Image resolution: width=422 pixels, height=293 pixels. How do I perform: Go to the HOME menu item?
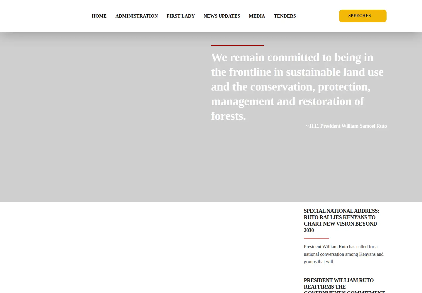tap(99, 16)
